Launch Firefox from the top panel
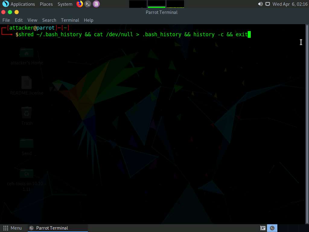The width and height of the screenshot is (309, 232). [80, 4]
